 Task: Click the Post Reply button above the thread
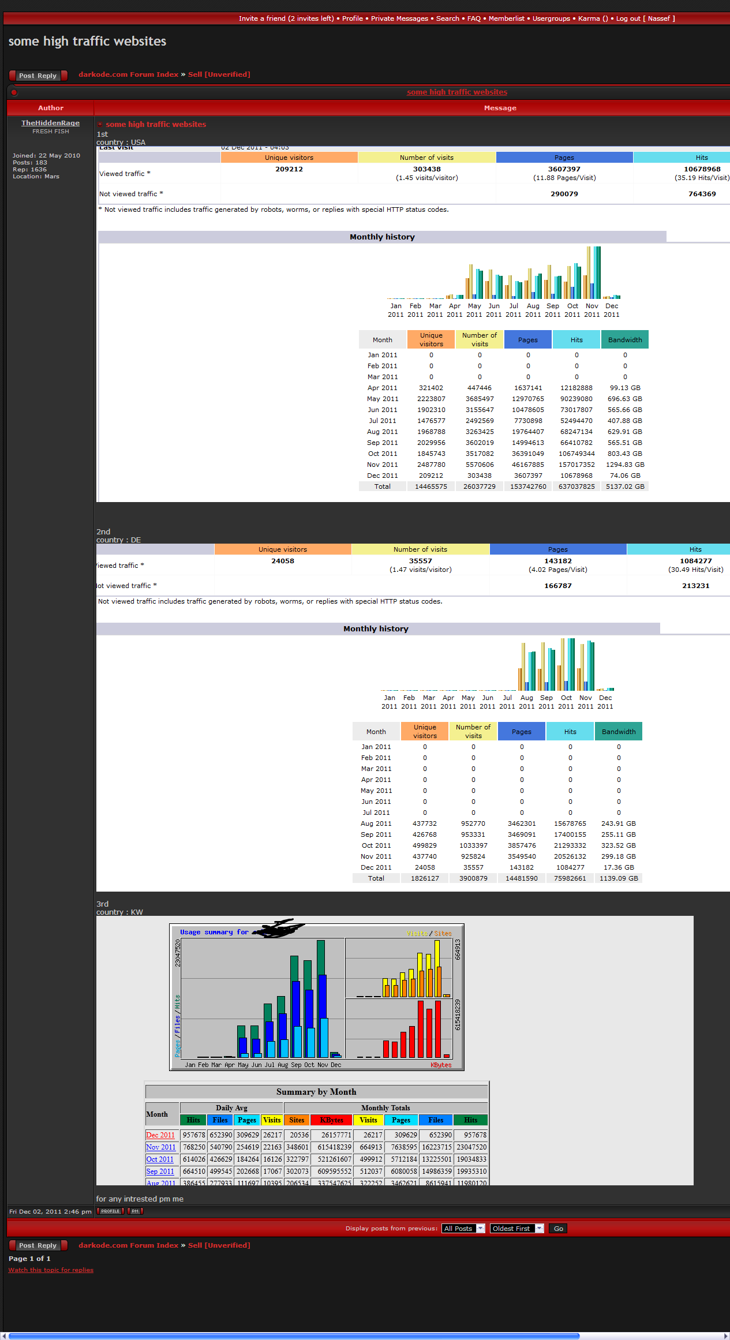point(38,76)
